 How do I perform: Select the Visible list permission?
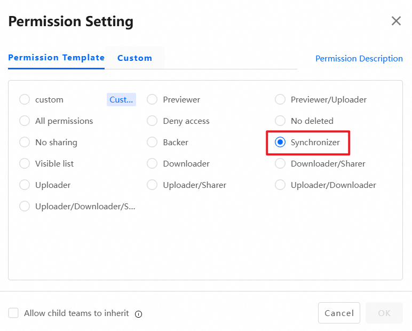[x=25, y=164]
